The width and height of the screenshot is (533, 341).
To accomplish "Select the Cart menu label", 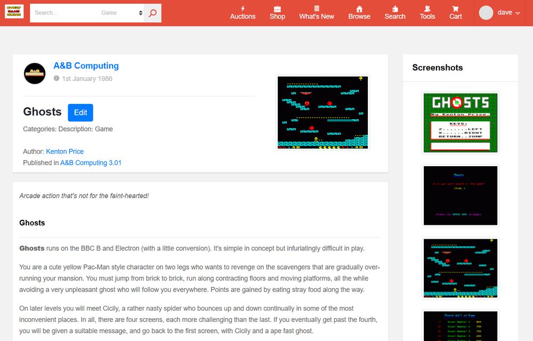I will click(x=456, y=17).
